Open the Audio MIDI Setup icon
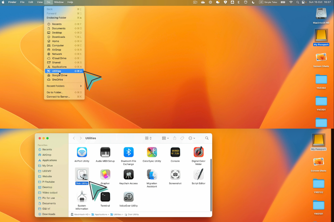334x222 pixels. click(x=105, y=152)
